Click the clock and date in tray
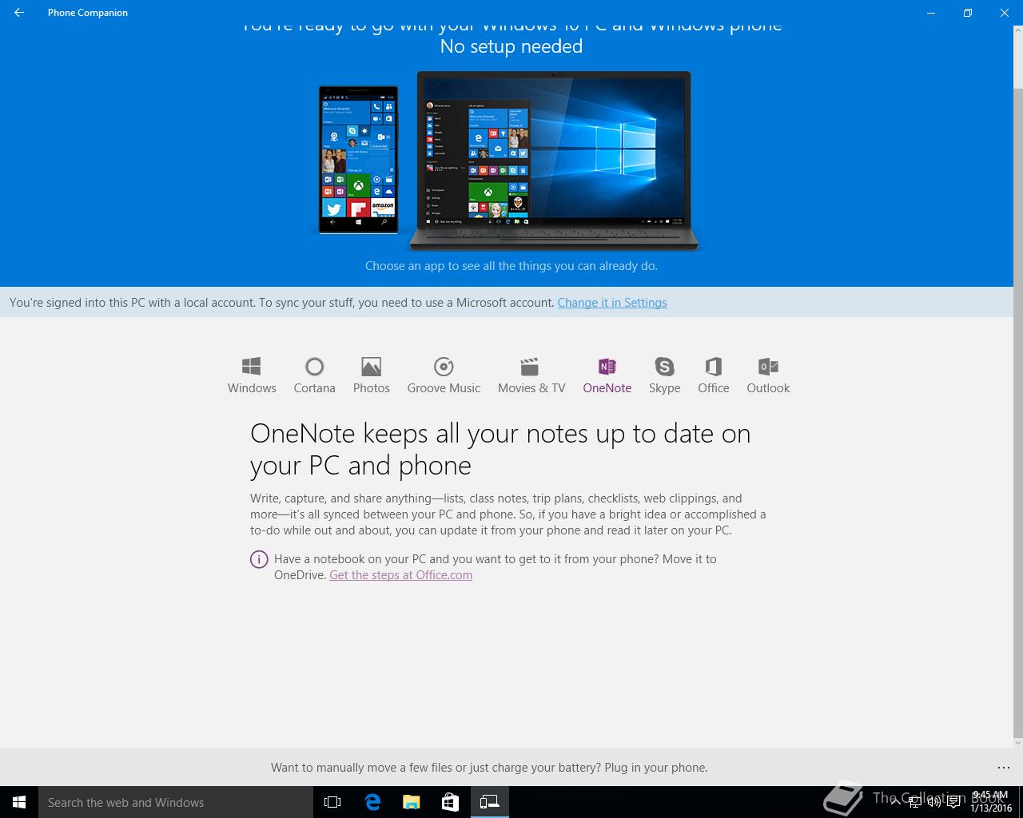This screenshot has height=818, width=1023. pyautogui.click(x=990, y=802)
